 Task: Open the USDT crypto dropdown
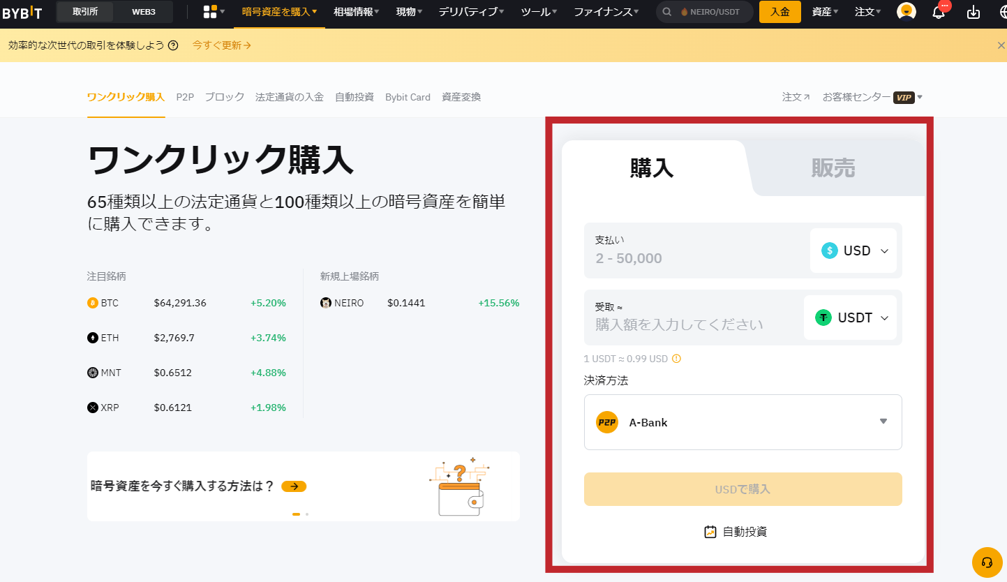point(850,318)
